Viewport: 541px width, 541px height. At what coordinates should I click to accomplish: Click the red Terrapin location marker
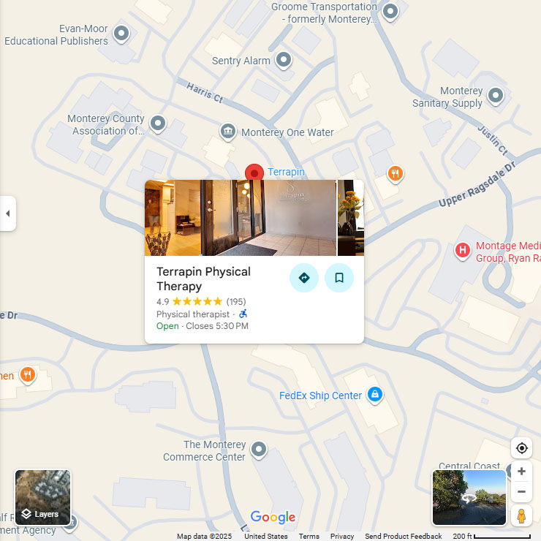point(254,172)
